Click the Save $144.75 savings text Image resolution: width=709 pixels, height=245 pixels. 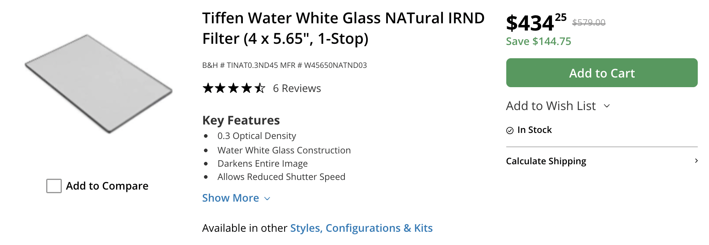pos(538,41)
